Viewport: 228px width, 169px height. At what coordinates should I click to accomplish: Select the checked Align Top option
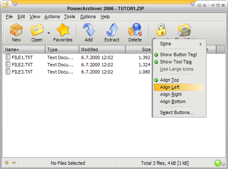pos(179,80)
